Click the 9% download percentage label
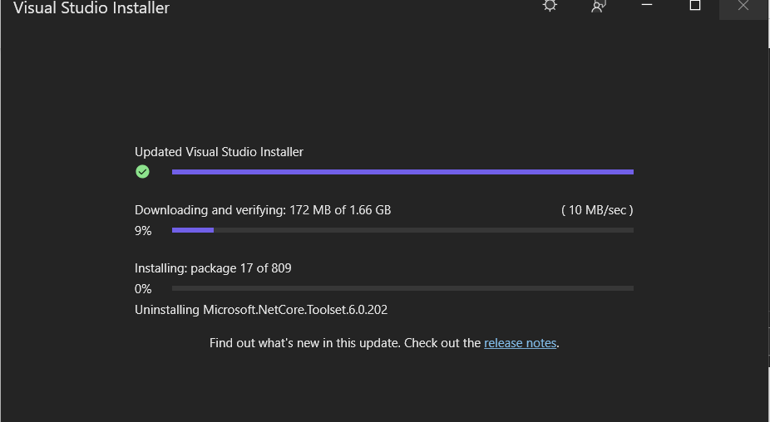 (x=143, y=231)
